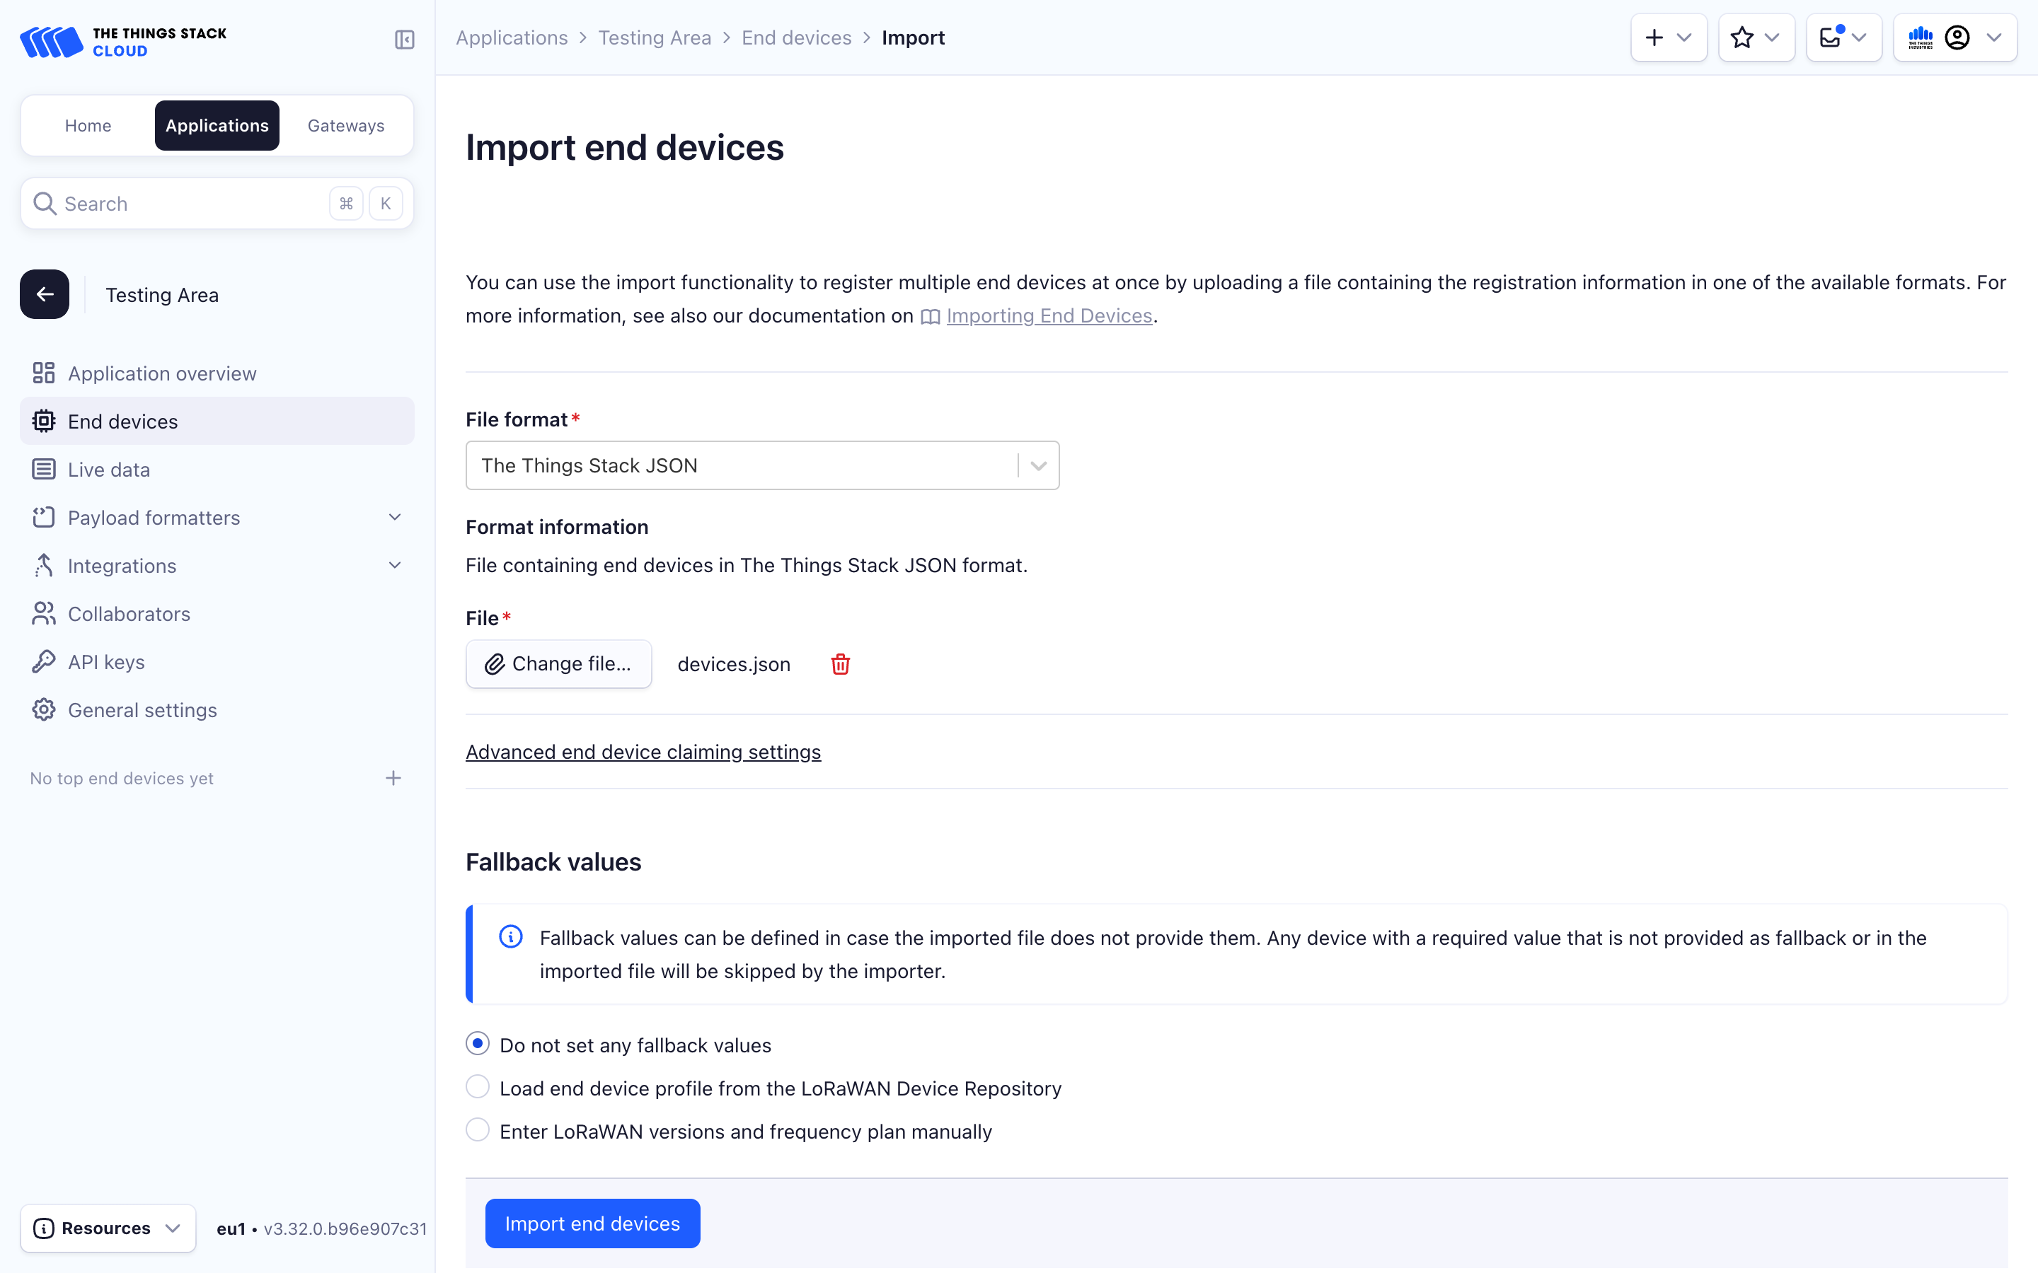Select Load end device profile from Repository
Image resolution: width=2038 pixels, height=1273 pixels.
click(478, 1088)
